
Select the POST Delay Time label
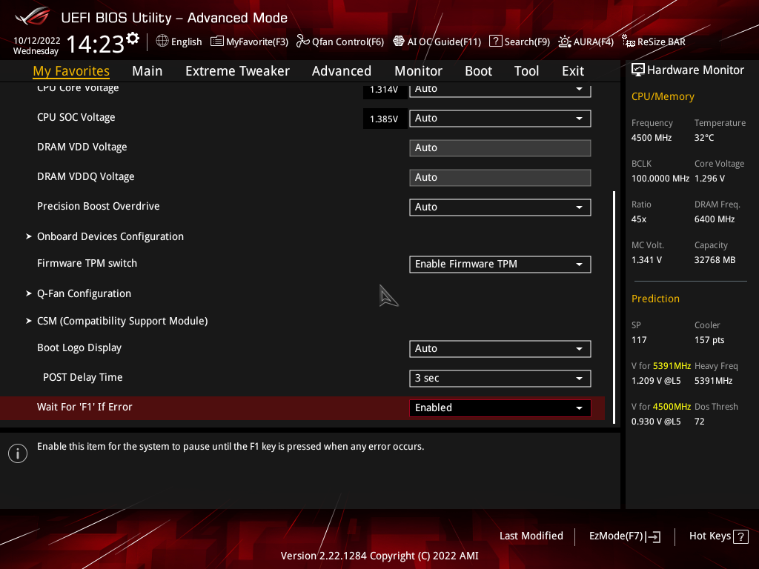(83, 377)
